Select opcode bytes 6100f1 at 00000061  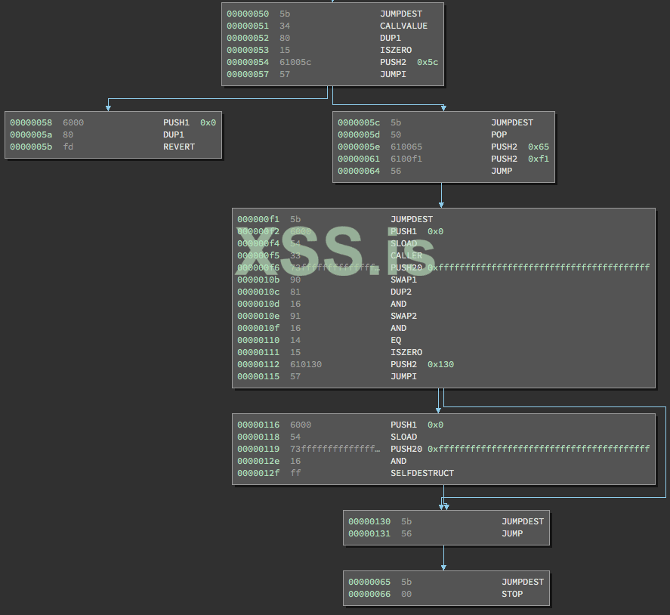click(406, 159)
